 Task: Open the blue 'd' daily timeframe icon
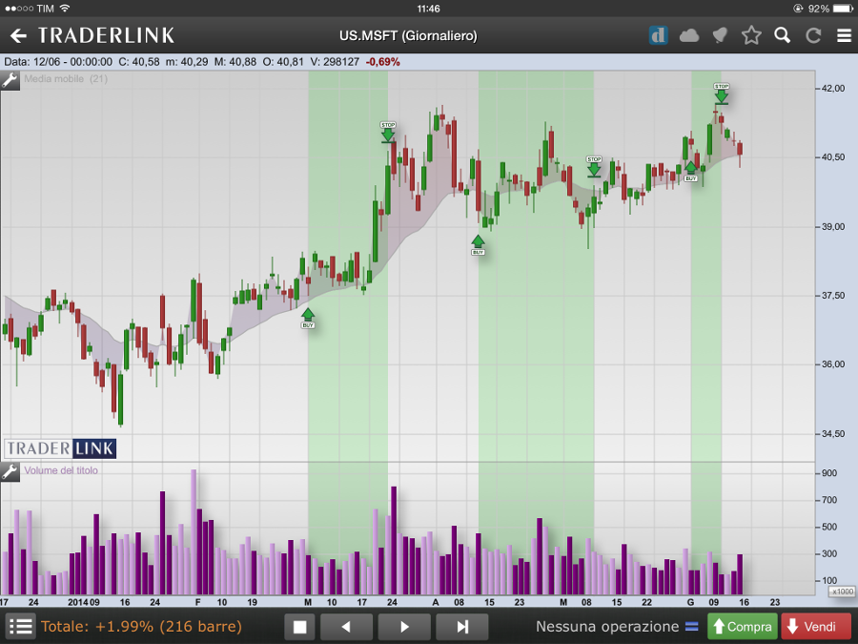658,35
